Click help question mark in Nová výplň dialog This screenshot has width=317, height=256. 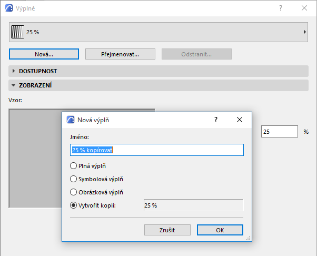click(215, 120)
